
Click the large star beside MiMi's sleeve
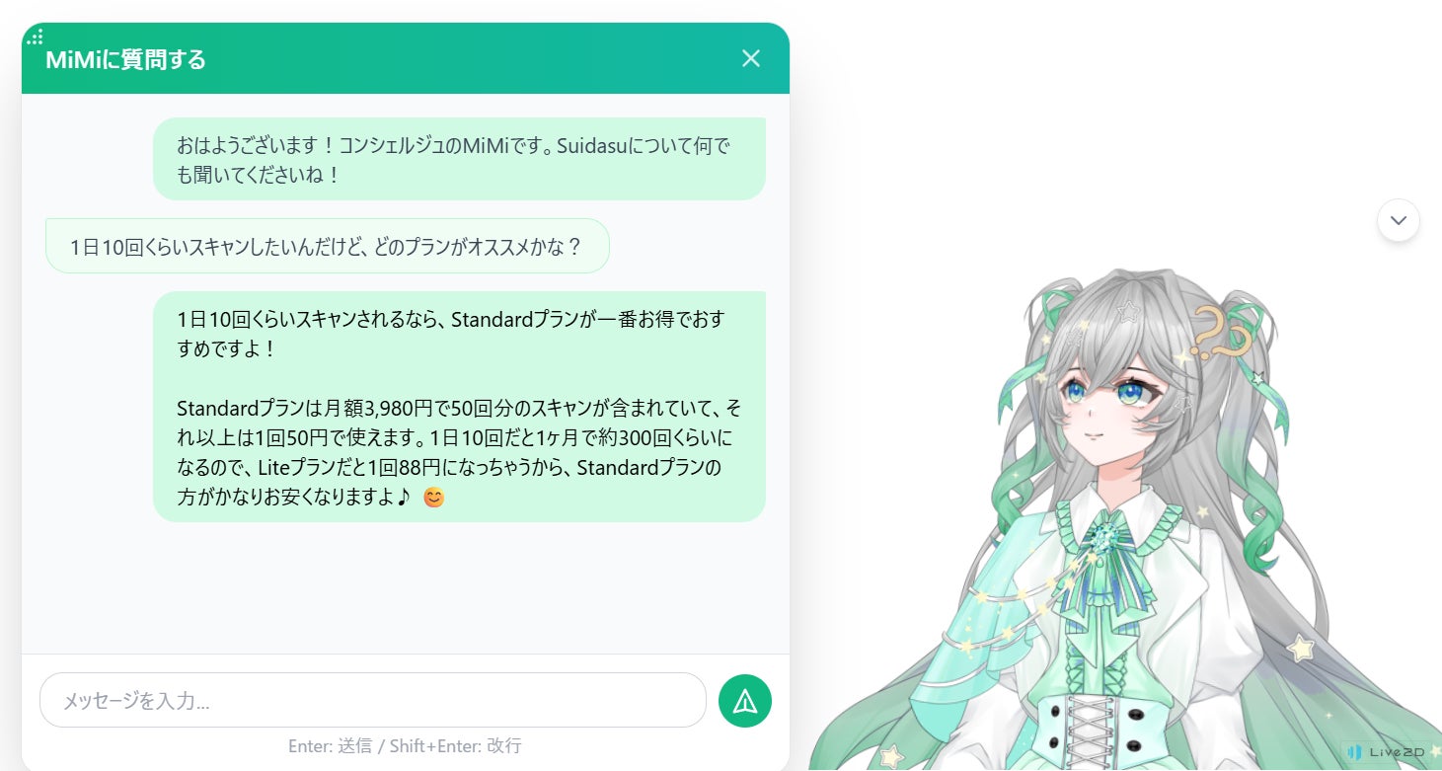click(x=1301, y=649)
